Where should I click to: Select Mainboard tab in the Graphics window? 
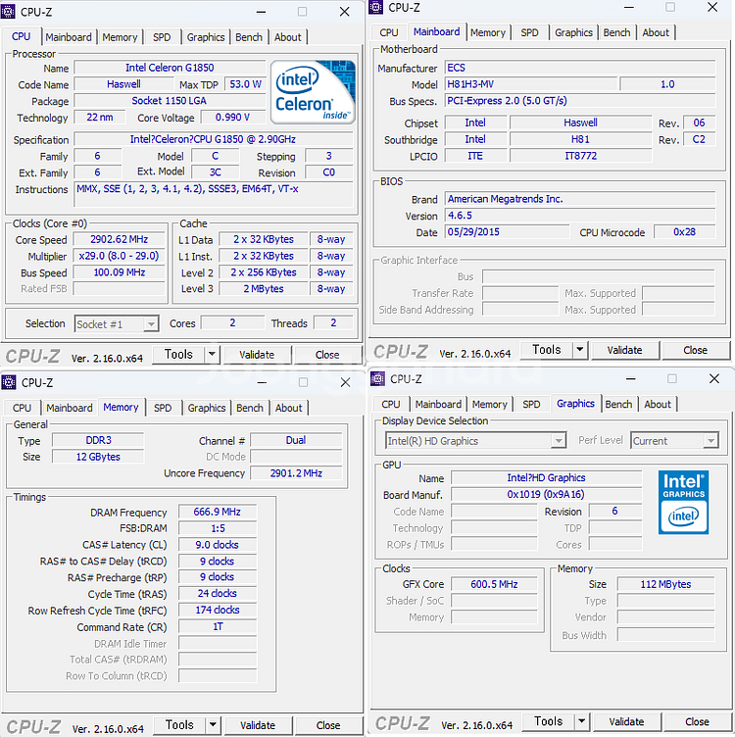(x=438, y=404)
